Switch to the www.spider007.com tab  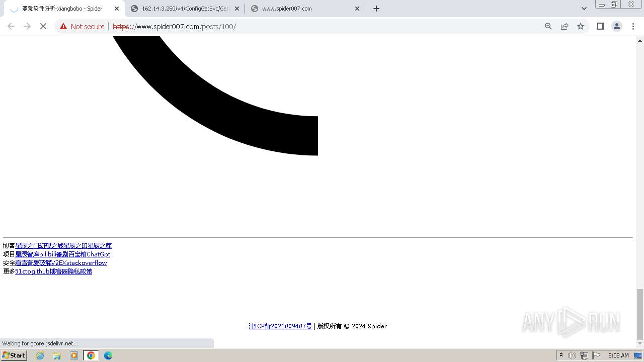(x=305, y=9)
